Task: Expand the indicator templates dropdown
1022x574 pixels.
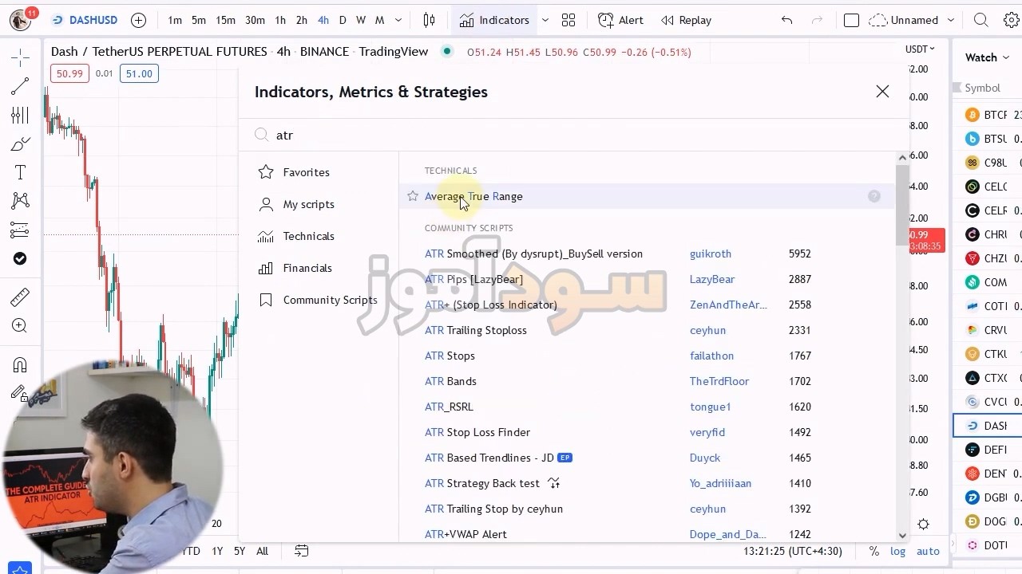Action: point(545,20)
